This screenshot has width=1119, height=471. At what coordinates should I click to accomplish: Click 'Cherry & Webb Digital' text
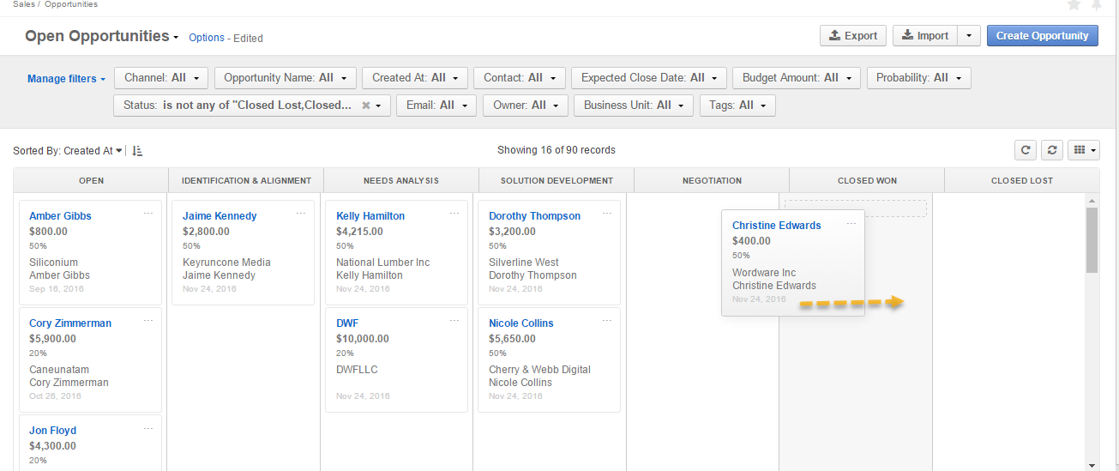[x=539, y=370]
